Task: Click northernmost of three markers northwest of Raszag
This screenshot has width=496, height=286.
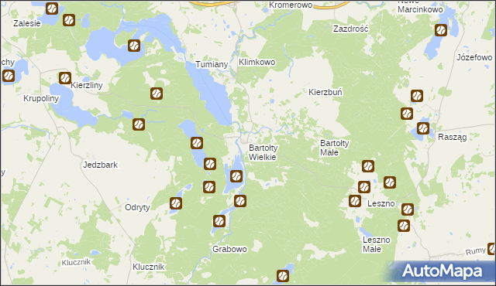Action: (417, 96)
